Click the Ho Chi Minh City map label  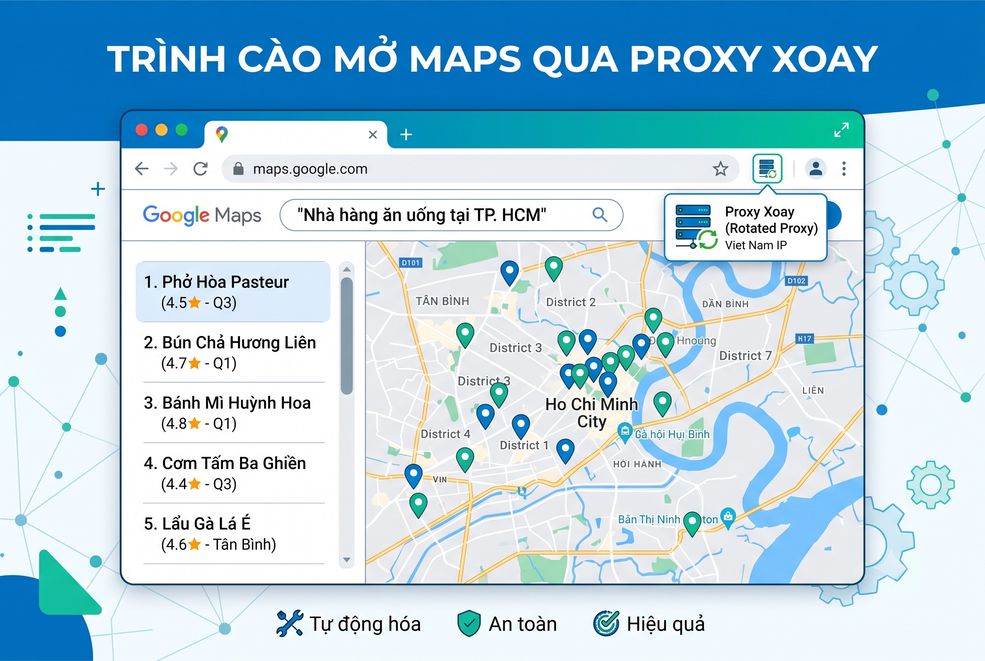tap(592, 413)
